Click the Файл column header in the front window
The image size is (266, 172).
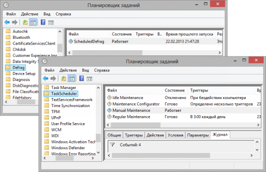coord(134,91)
